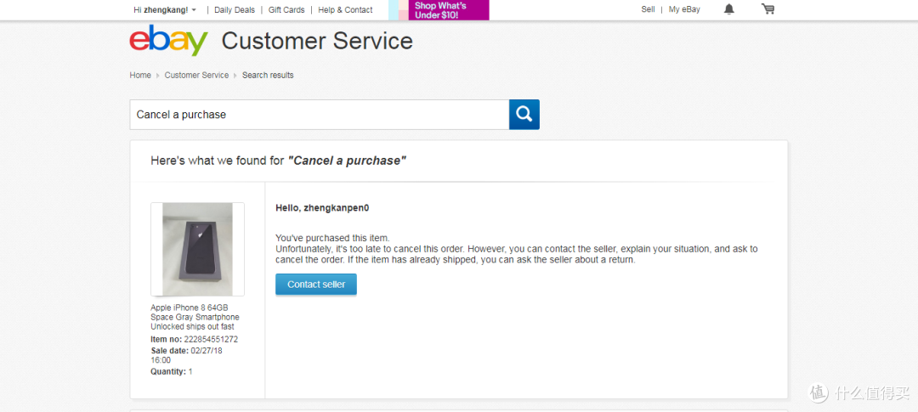Expand the Hi zhengkang account dropdown
The height and width of the screenshot is (412, 918).
(x=165, y=10)
